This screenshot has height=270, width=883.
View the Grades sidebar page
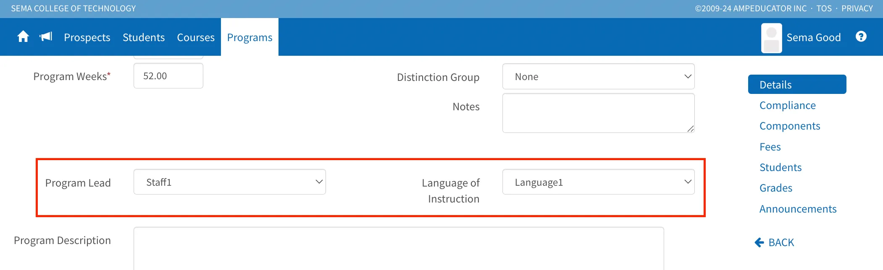[776, 188]
